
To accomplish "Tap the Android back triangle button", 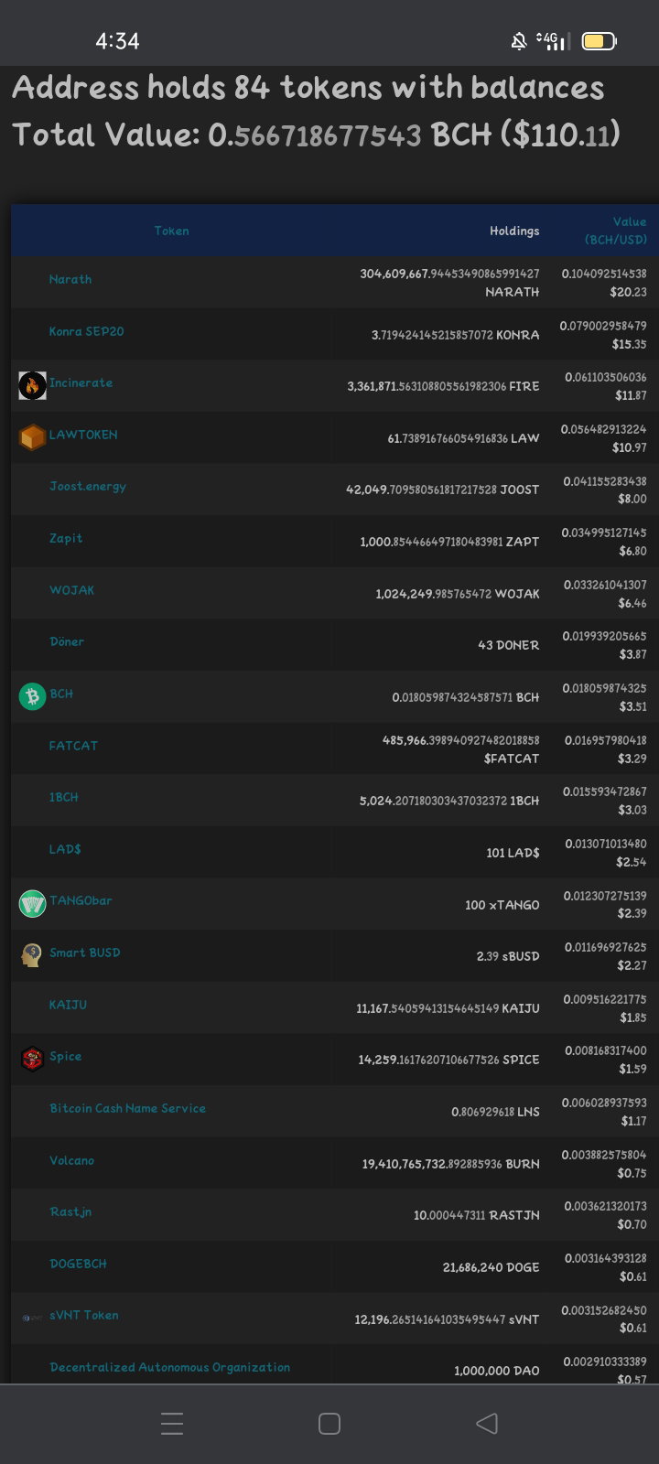I will pyautogui.click(x=487, y=1423).
